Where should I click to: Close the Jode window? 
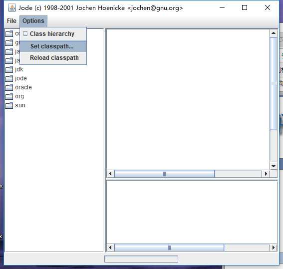(x=268, y=8)
